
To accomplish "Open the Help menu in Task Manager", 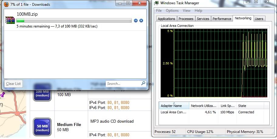I will click(198, 11).
